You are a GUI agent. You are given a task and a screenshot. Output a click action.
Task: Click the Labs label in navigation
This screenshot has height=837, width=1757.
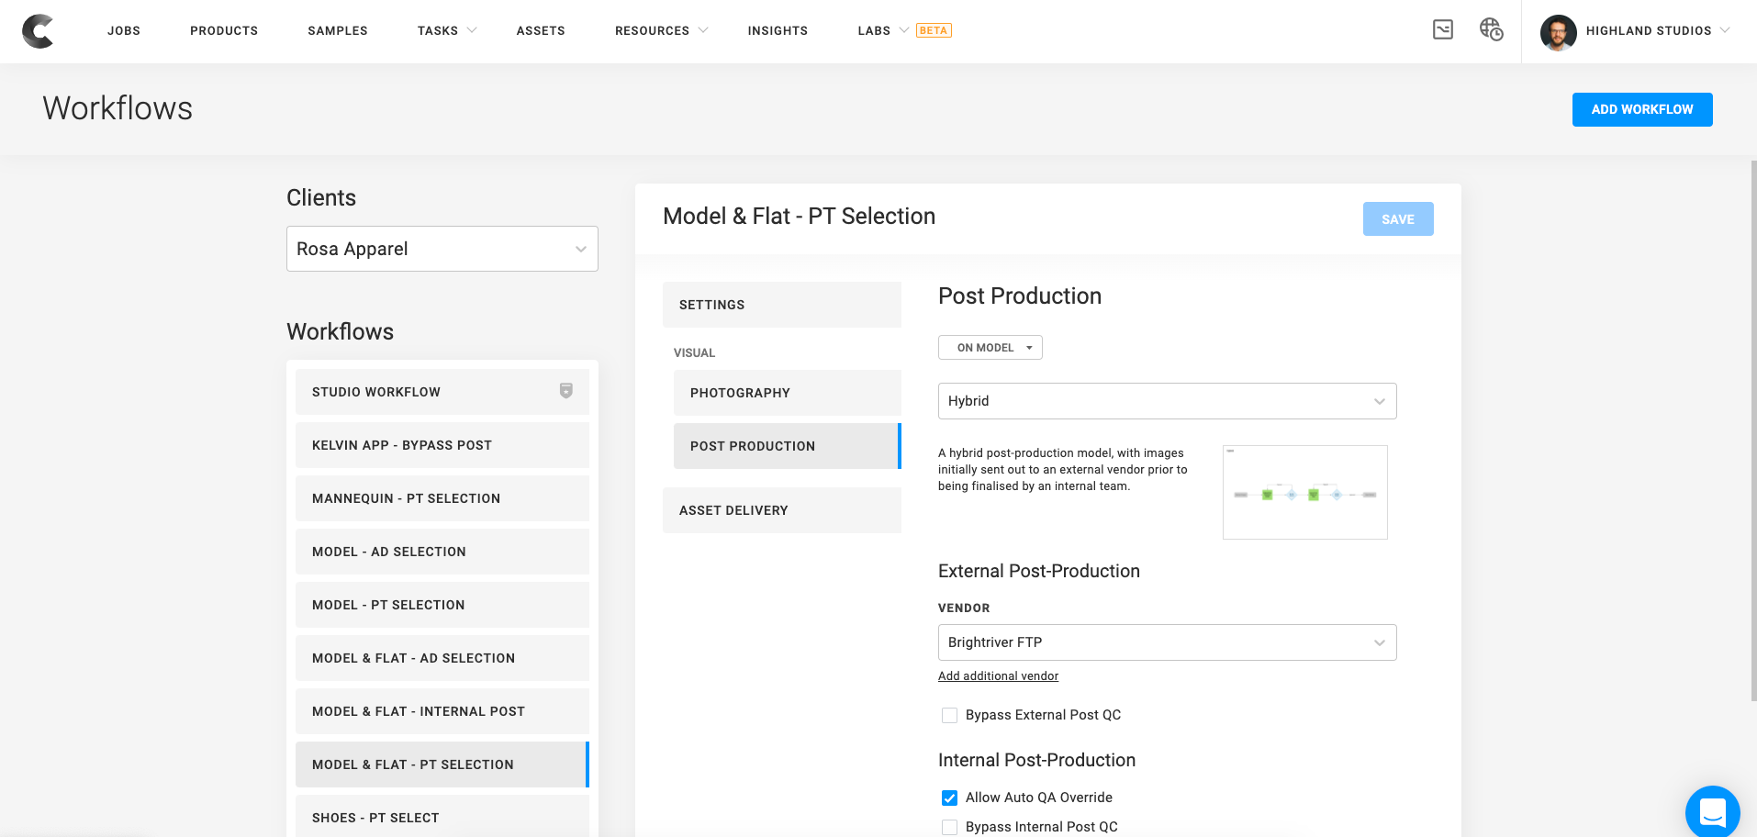pos(874,30)
